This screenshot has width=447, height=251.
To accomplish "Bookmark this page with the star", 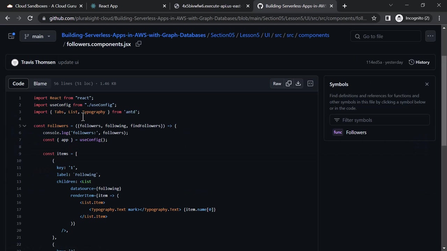I will pos(374,18).
